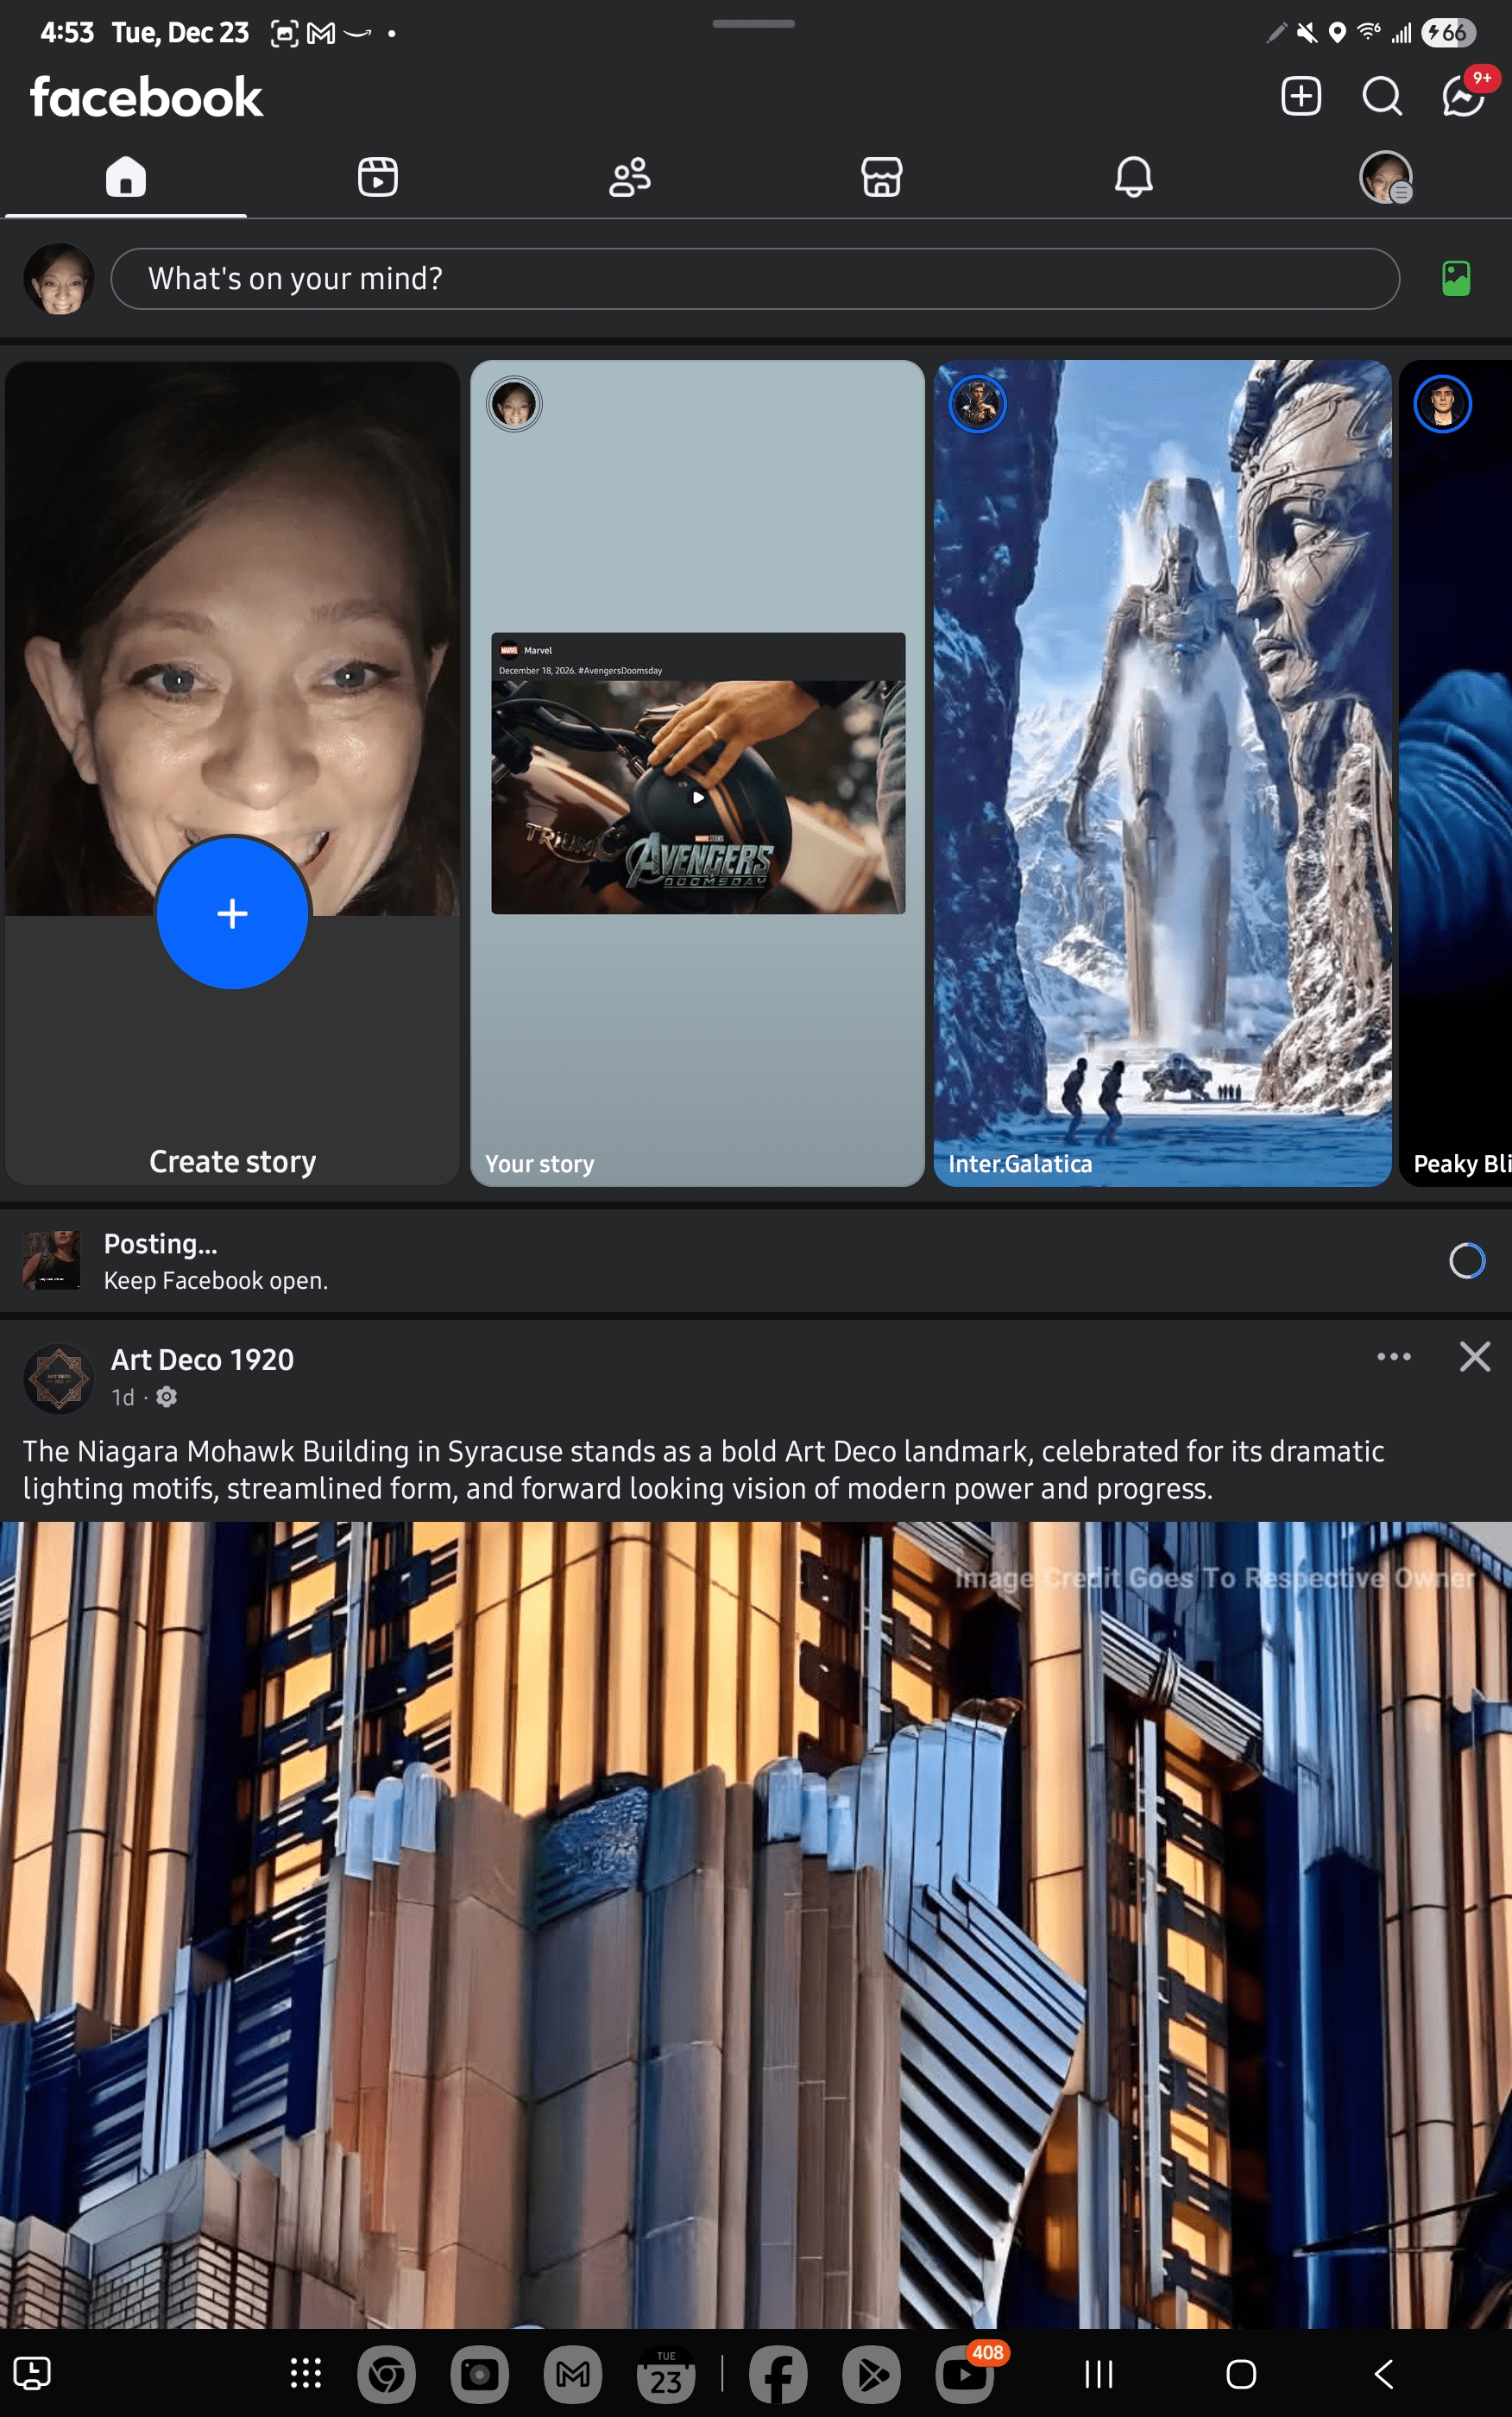The width and height of the screenshot is (1512, 2417).
Task: View the Inter.Galatica story
Action: click(1162, 772)
